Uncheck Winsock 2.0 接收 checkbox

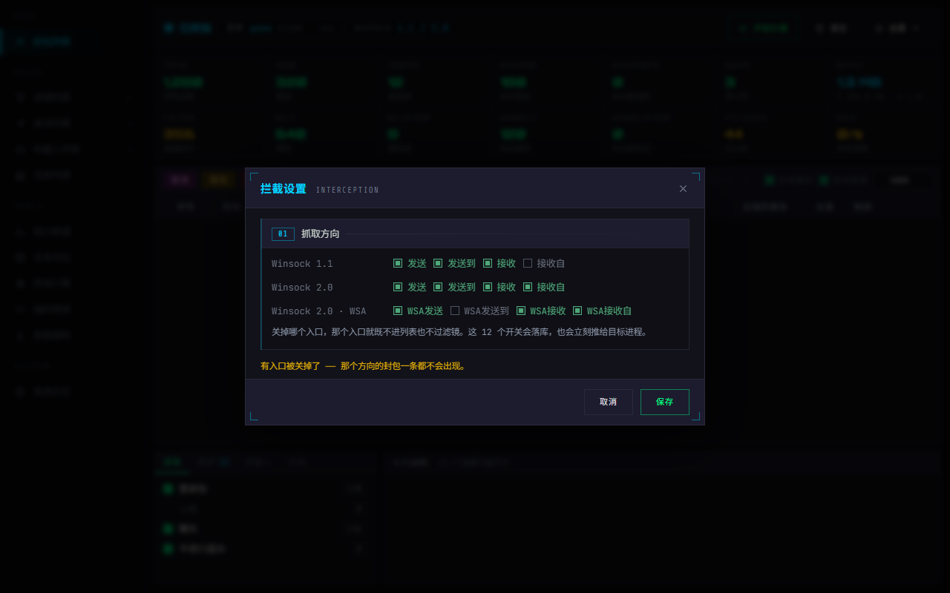[488, 287]
